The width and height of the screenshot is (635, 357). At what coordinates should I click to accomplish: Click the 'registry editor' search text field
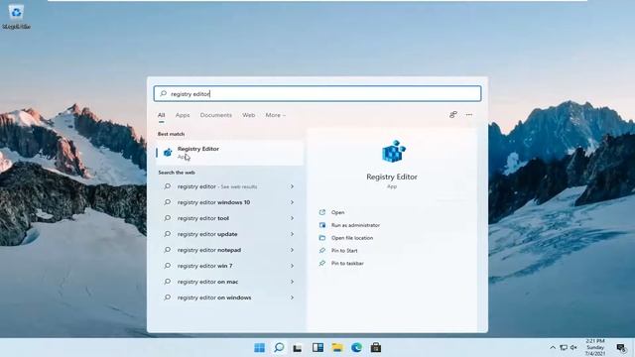(317, 93)
